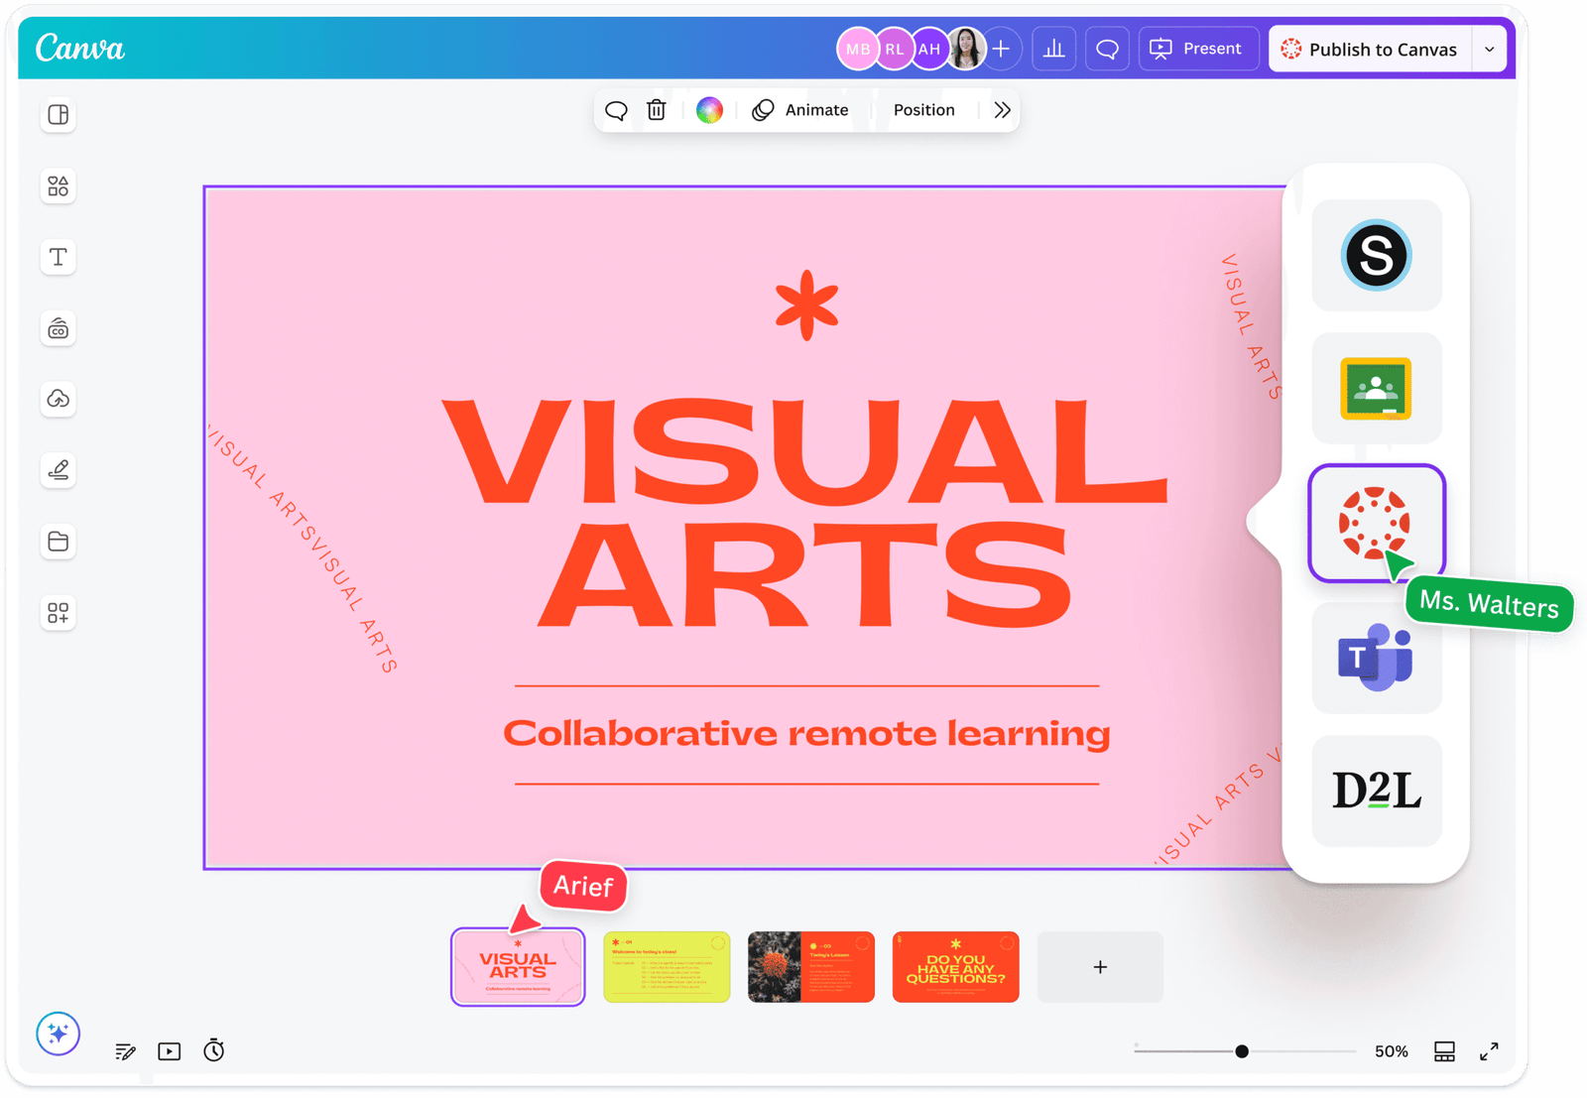This screenshot has height=1098, width=1587.
Task: Add a collaborator with plus button
Action: tap(1002, 49)
